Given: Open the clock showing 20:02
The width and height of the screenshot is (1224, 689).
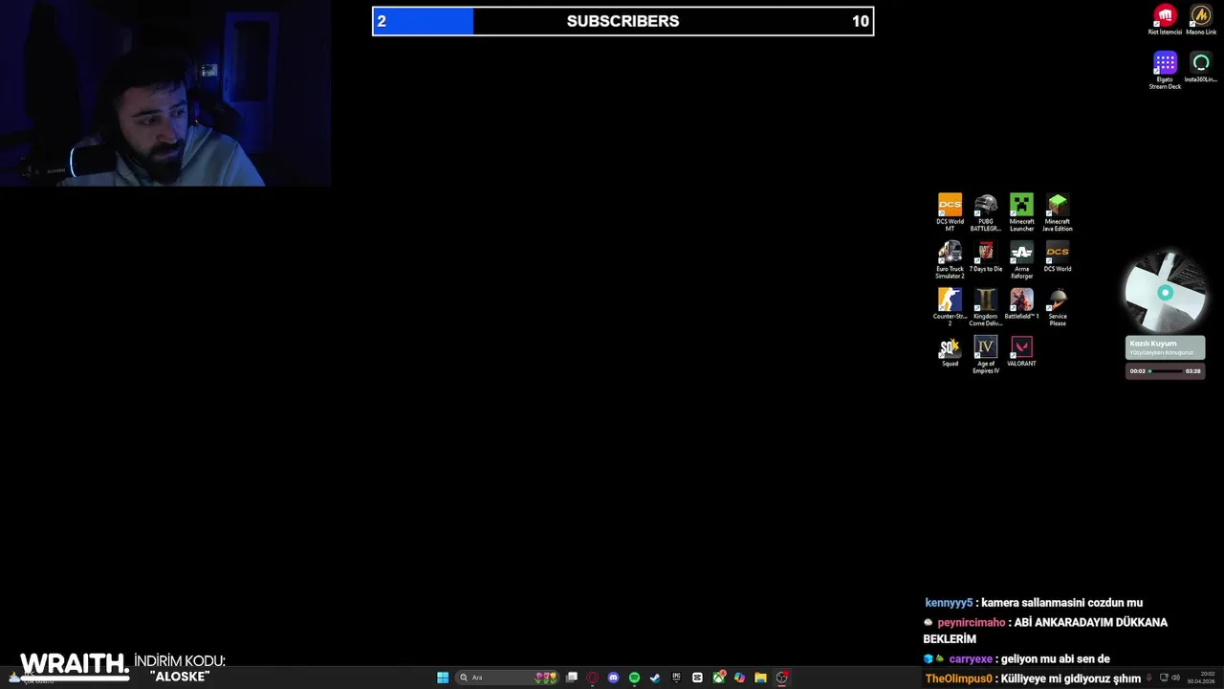Looking at the screenshot, I should [x=1201, y=678].
